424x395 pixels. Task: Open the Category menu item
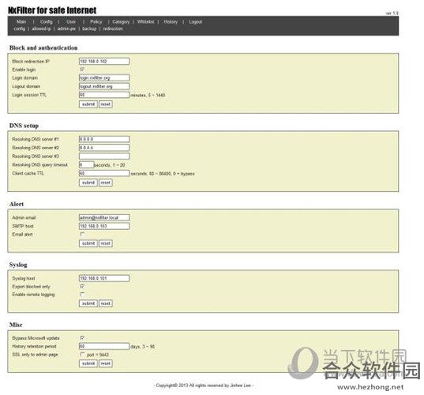click(x=121, y=21)
